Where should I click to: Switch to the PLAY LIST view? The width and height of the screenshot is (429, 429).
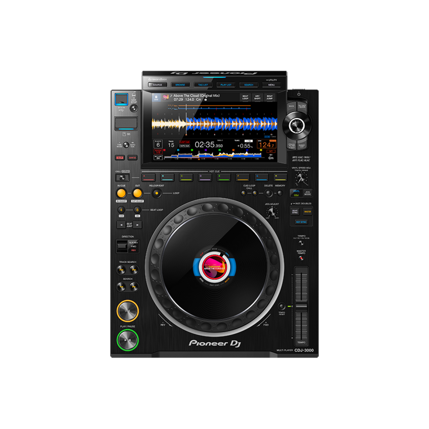pos(226,85)
